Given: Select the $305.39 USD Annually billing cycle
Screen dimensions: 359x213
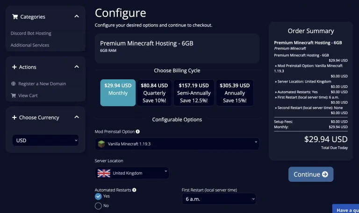Looking at the screenshot, I should point(235,93).
